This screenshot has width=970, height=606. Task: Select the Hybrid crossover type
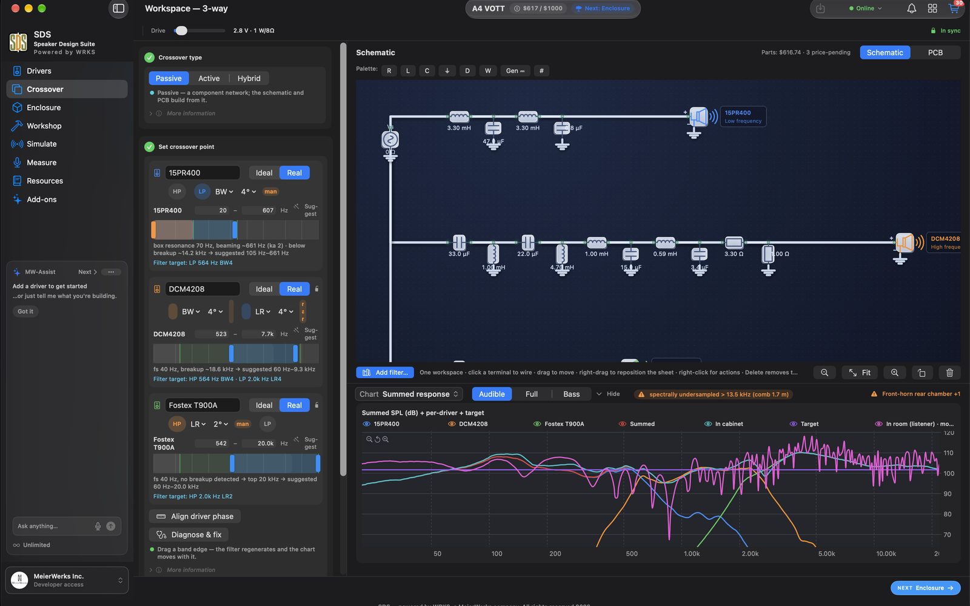tap(249, 78)
